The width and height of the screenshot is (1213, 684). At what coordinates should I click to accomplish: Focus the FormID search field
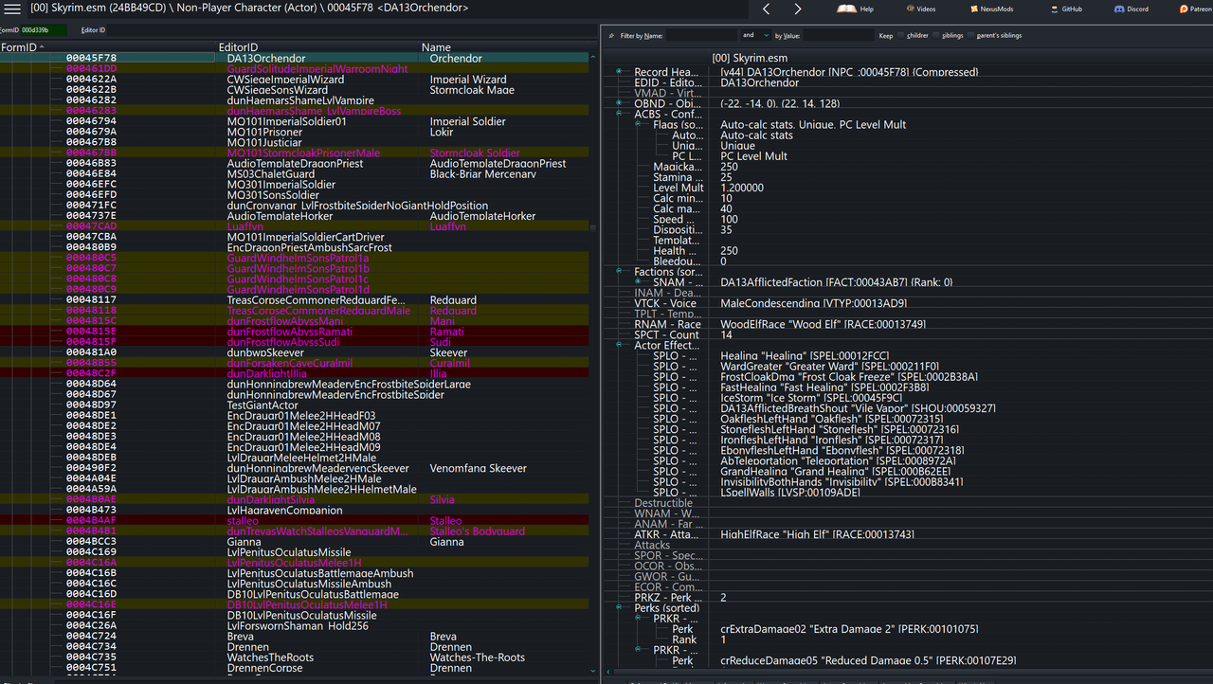point(45,29)
